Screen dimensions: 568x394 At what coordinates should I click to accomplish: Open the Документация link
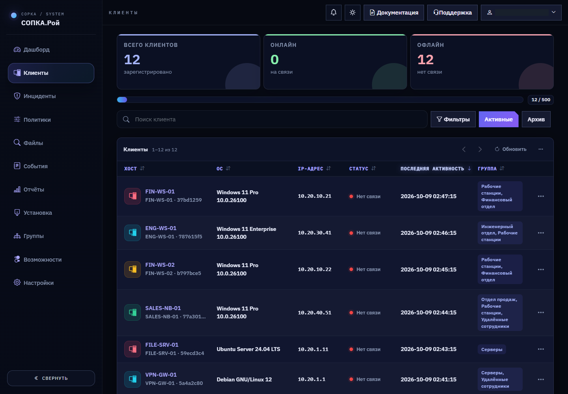(x=394, y=13)
